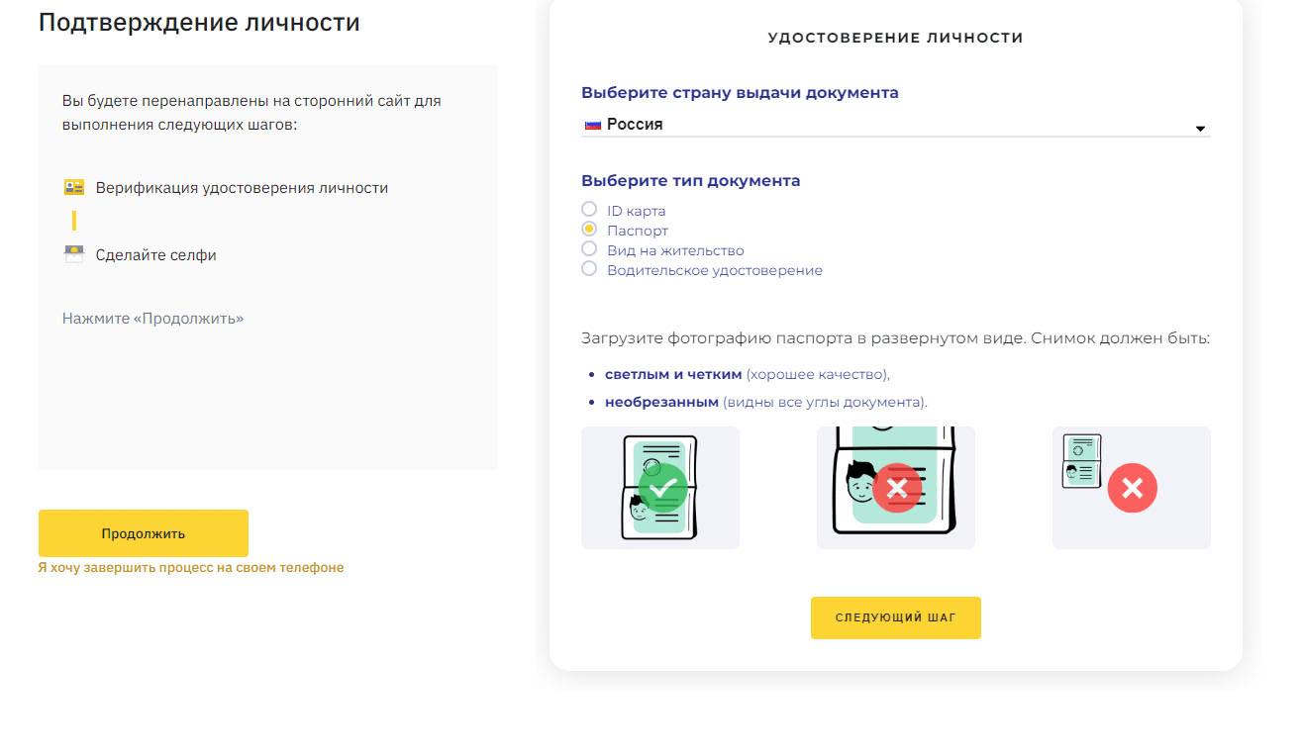The width and height of the screenshot is (1303, 756).
Task: Click the УДОСТОВЕРЕНИЕ ЛИЧНОСТИ header
Action: coord(895,37)
